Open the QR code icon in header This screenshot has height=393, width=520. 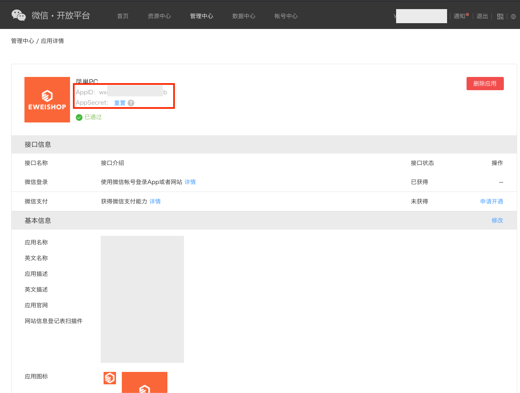point(500,17)
